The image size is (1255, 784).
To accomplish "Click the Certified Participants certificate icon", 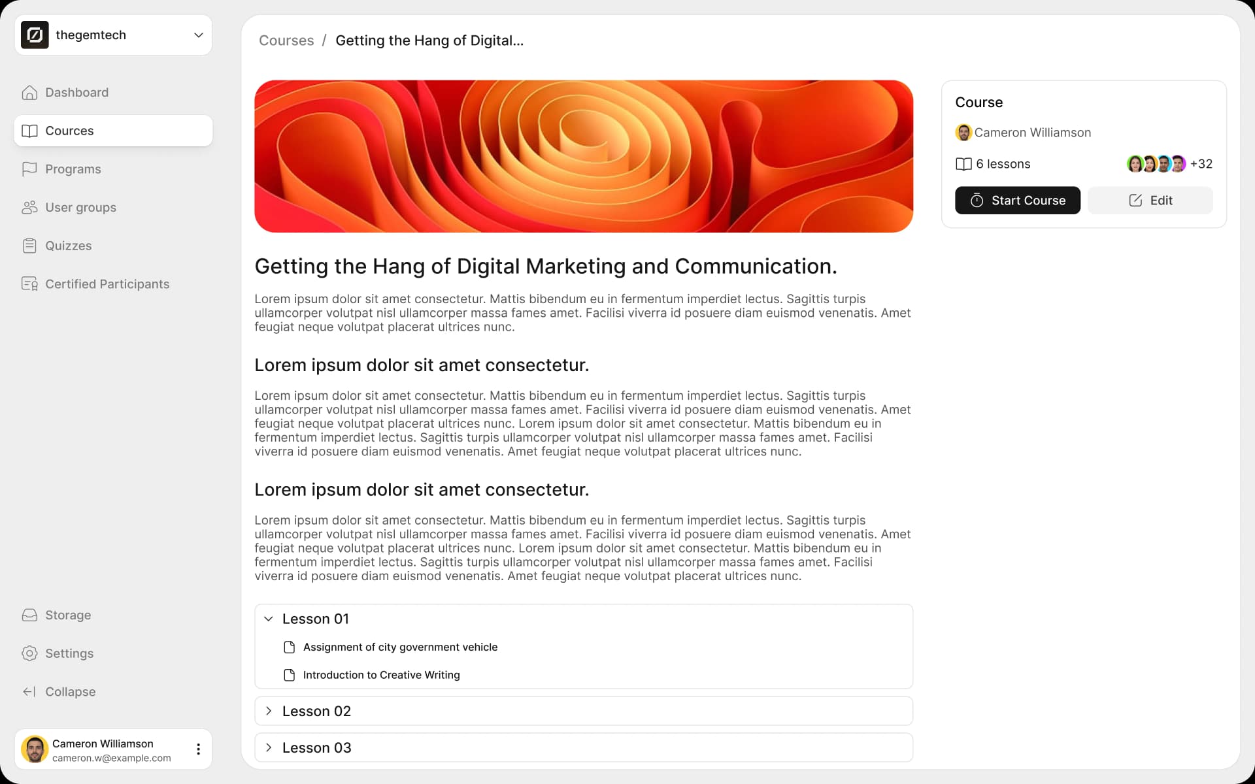I will click(29, 284).
